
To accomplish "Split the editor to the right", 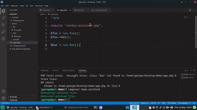I will click(x=190, y=10).
